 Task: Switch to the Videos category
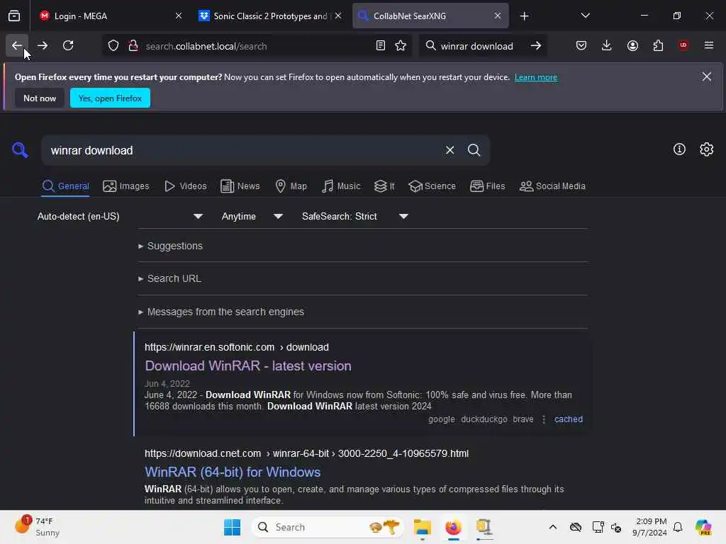(186, 186)
